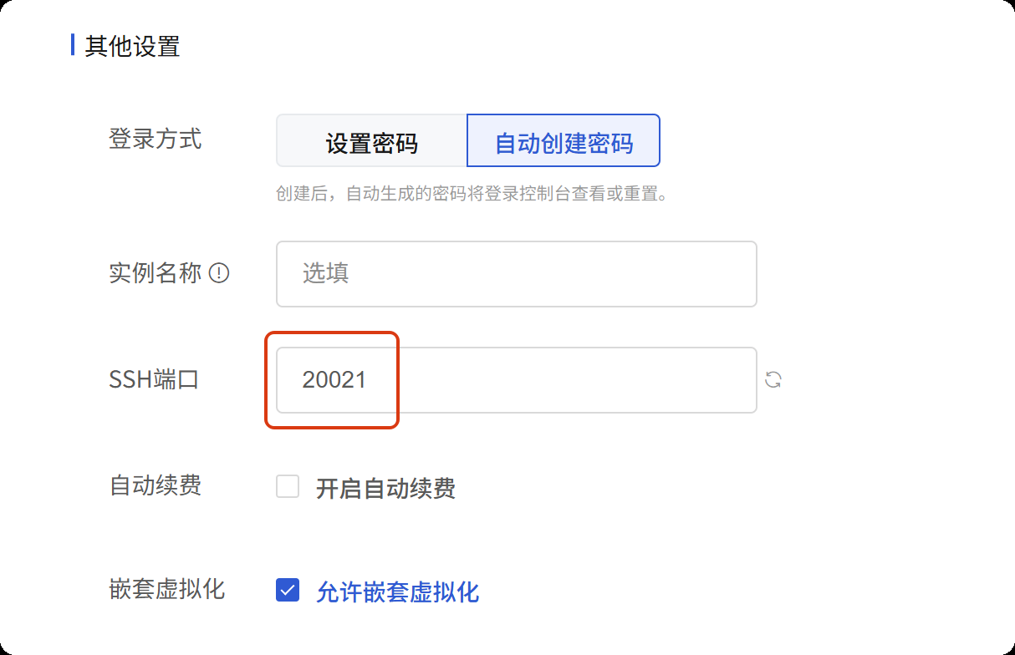Click the blue accent bar beside 其他设置
1015x655 pixels.
click(73, 45)
